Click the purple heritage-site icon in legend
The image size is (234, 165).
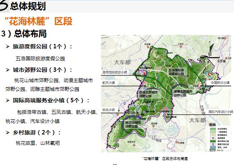tap(213, 144)
